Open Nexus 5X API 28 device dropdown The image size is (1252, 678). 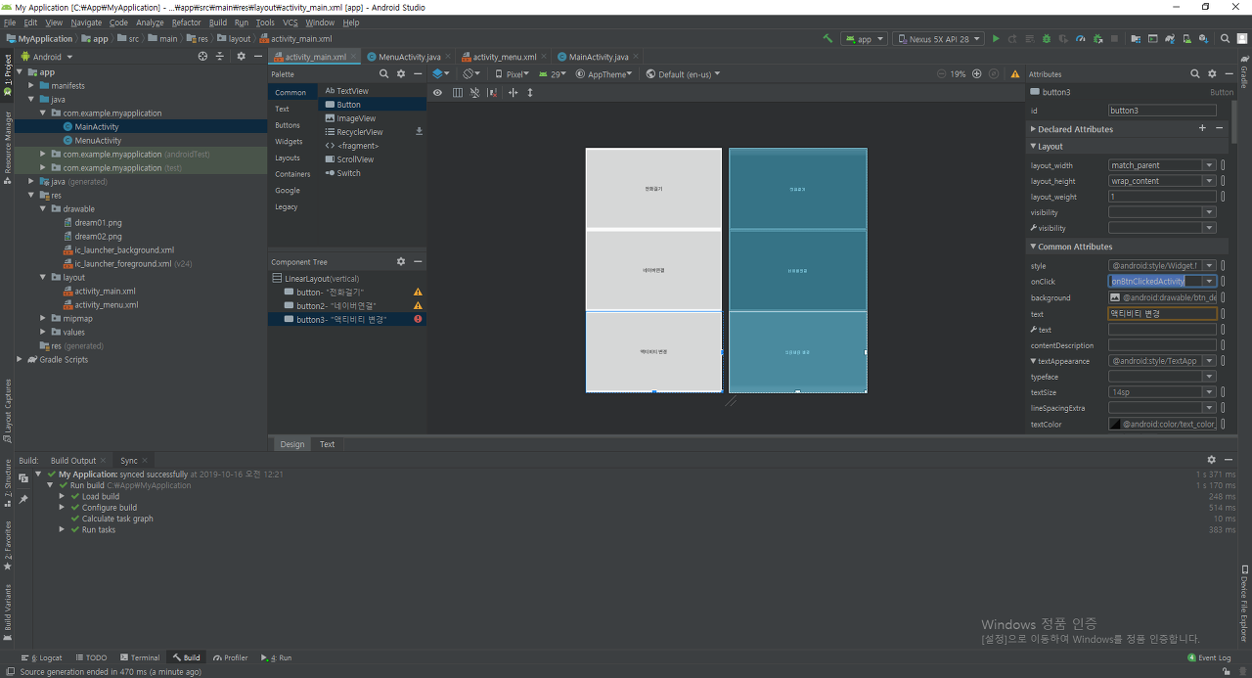(937, 39)
